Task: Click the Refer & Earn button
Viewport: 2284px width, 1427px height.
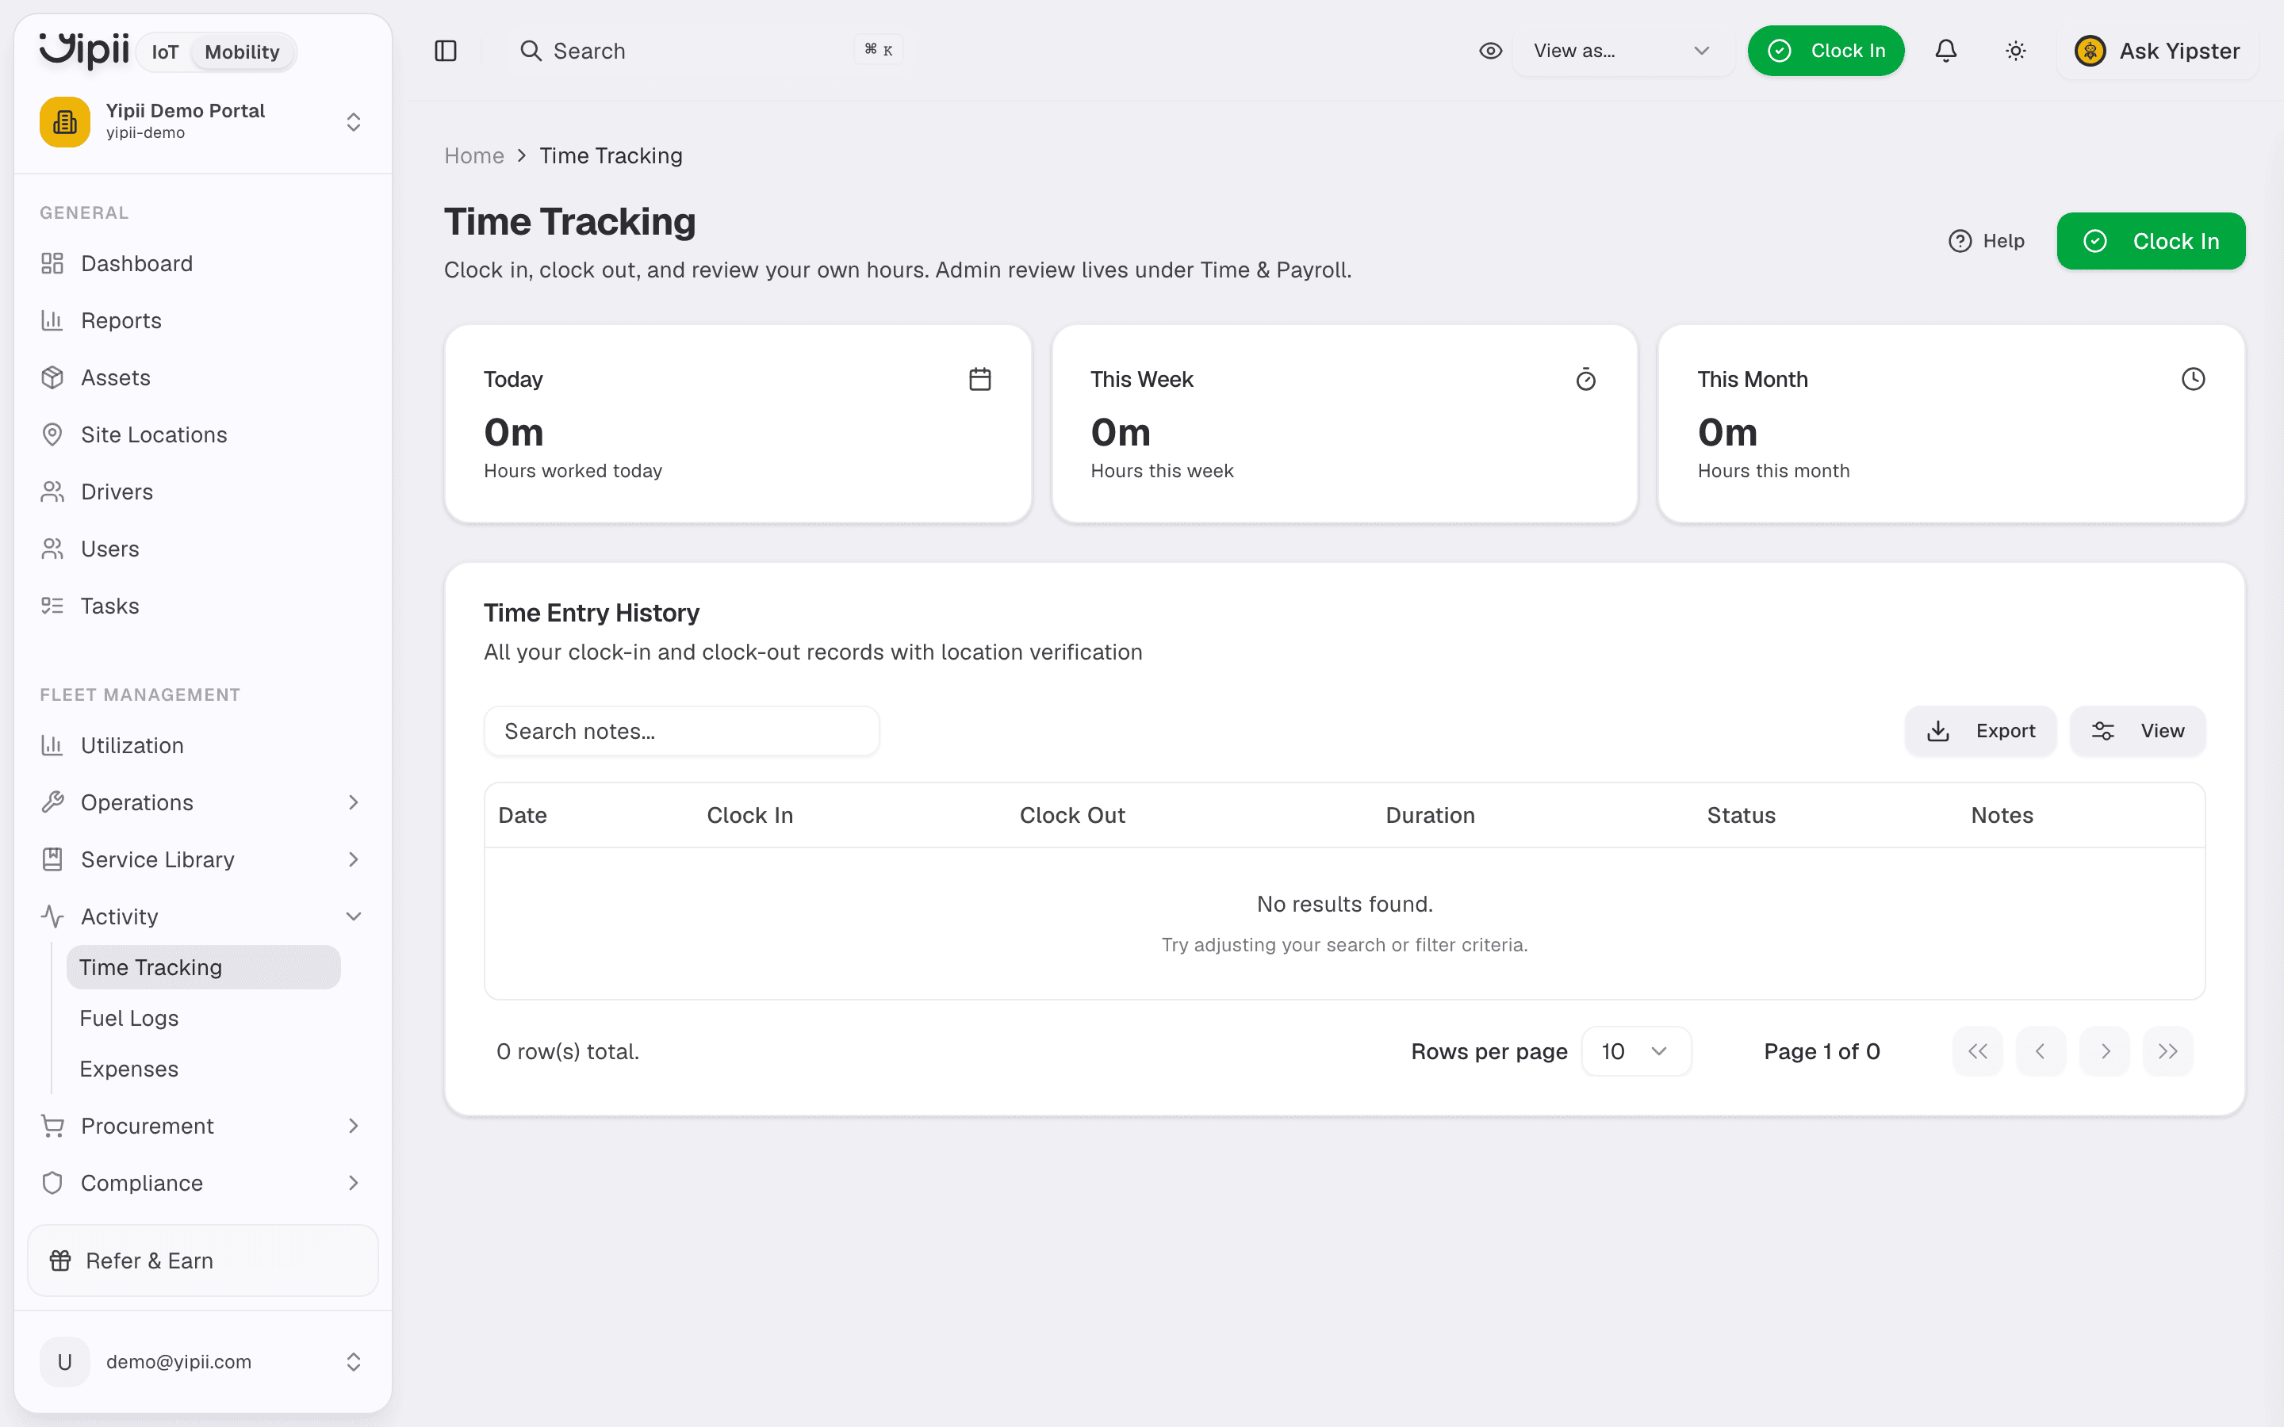Action: tap(202, 1260)
